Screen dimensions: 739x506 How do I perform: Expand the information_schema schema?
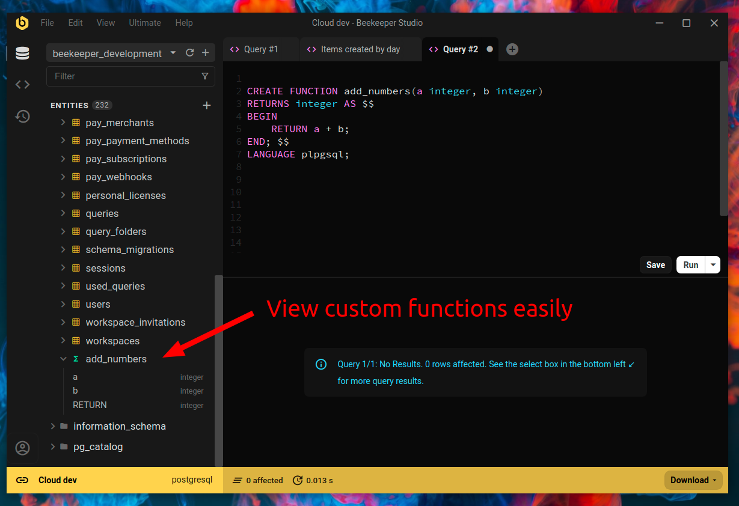(x=53, y=426)
